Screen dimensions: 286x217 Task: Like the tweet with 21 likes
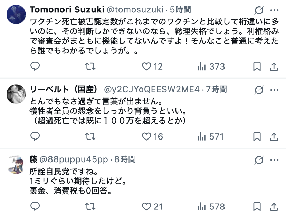(x=147, y=206)
